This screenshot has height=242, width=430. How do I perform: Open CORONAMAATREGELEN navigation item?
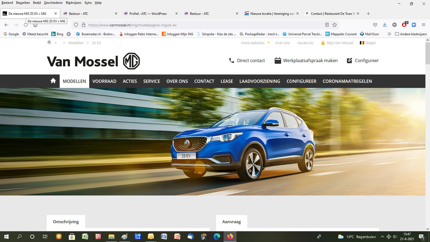[347, 81]
